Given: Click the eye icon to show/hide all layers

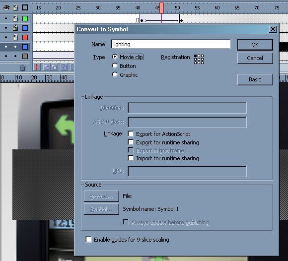Looking at the screenshot, I should coord(6,7).
